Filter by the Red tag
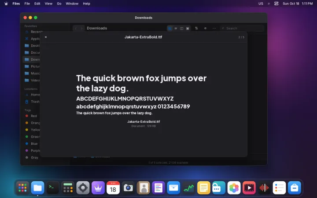The height and width of the screenshot is (198, 317). click(x=32, y=116)
